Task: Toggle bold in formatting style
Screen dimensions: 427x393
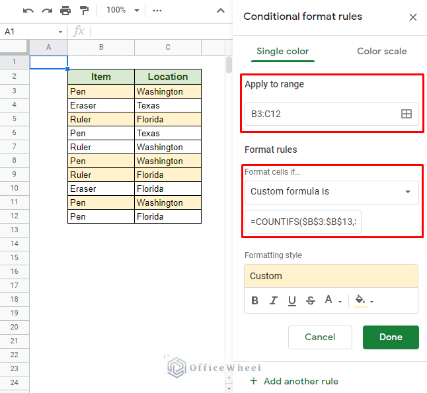Action: [255, 300]
